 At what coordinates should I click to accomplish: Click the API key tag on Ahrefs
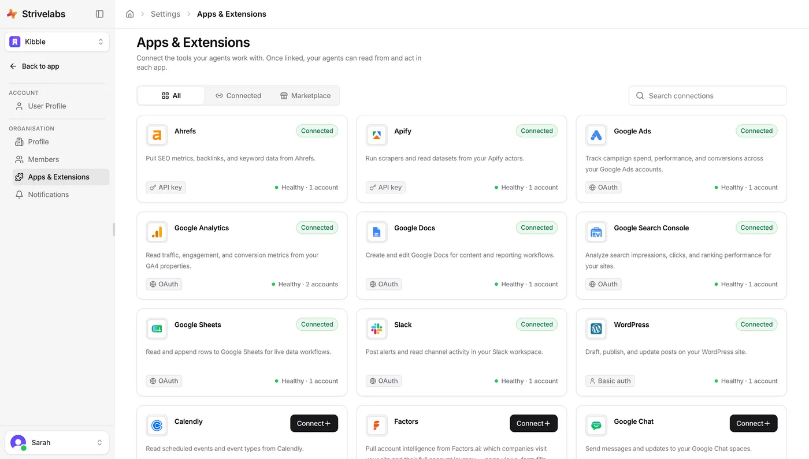click(166, 188)
